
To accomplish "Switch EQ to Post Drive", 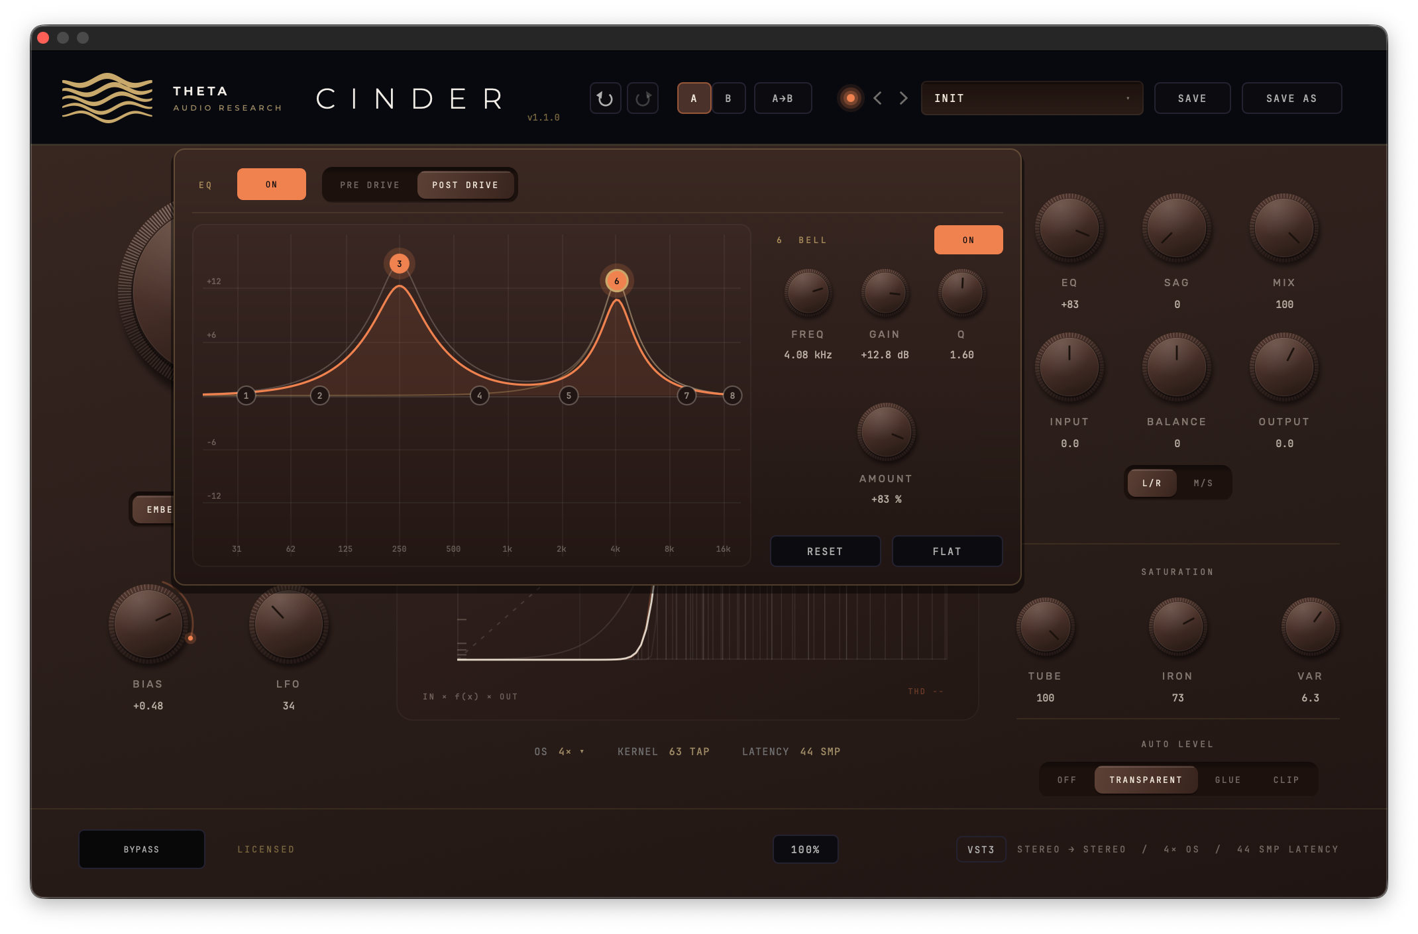I will [465, 185].
